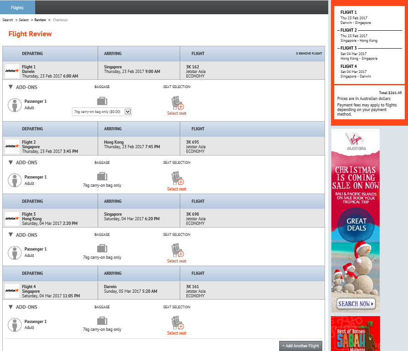Open Virgin Australia Christmas sale ad
The height and width of the screenshot is (351, 408).
[355, 221]
